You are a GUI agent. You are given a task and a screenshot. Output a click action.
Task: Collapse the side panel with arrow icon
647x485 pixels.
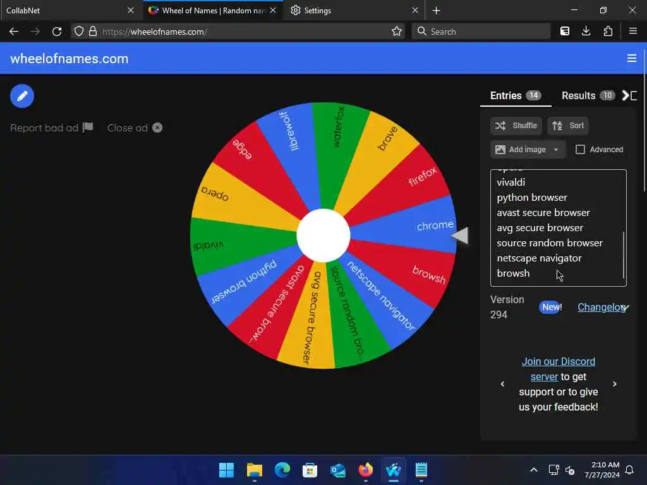click(630, 96)
